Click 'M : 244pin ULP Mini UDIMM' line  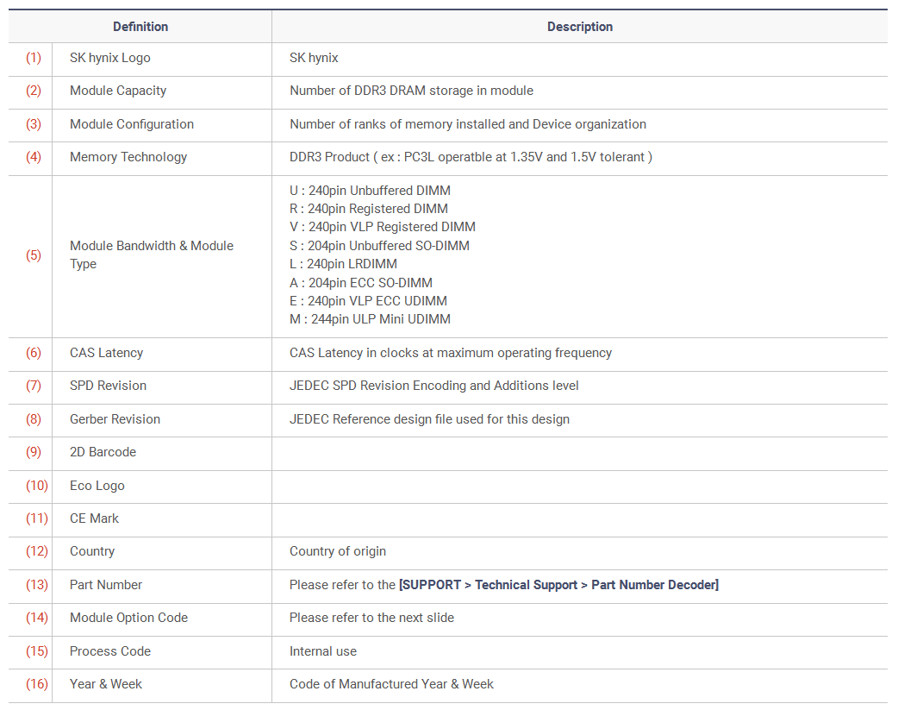coord(370,319)
